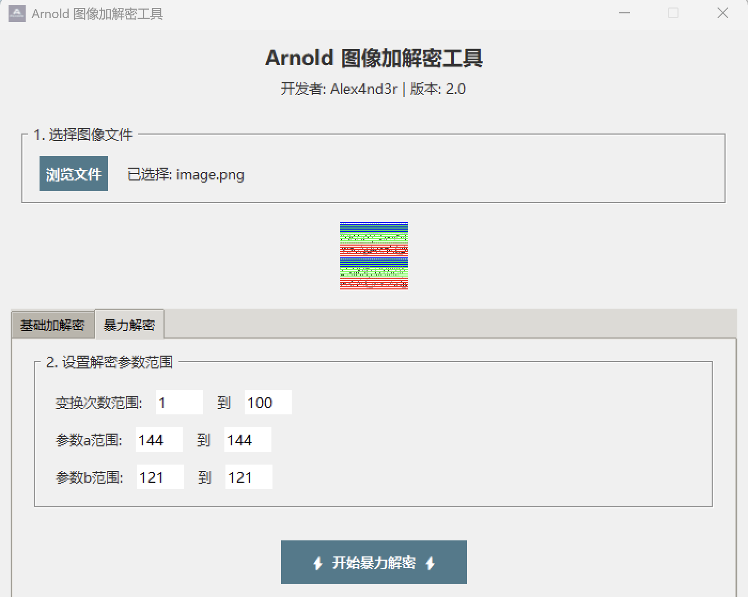
Task: Minimize the Arnold tool window
Action: tap(625, 13)
